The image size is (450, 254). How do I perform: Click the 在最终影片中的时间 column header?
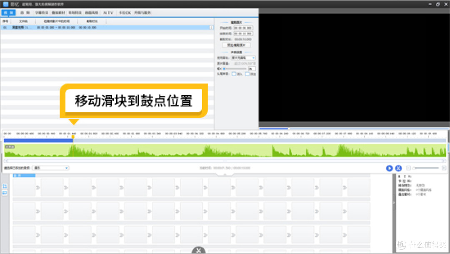click(x=57, y=21)
